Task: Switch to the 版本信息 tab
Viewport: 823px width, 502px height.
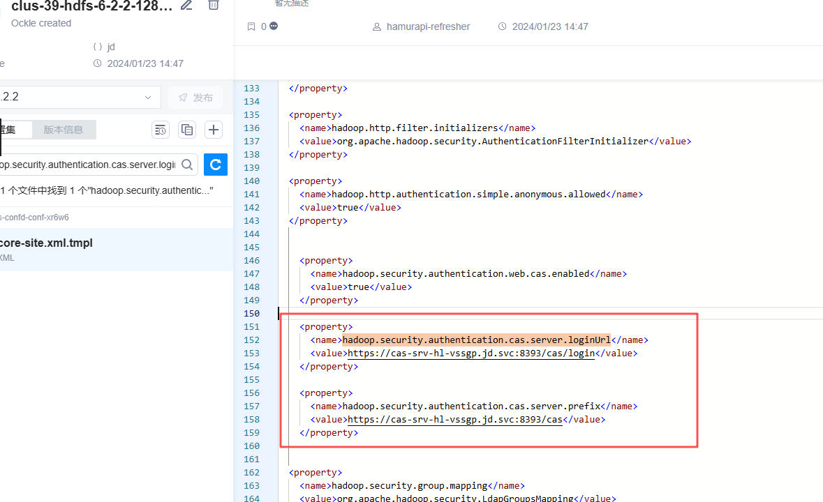Action: click(x=64, y=130)
